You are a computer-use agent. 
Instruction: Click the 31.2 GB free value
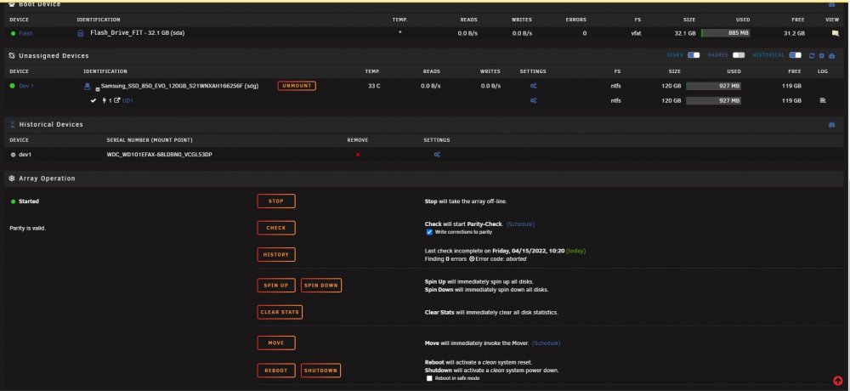(794, 33)
